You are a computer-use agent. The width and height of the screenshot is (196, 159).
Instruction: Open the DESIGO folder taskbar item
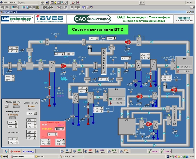[47, 156]
